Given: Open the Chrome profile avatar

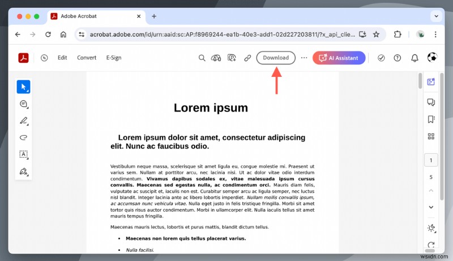Looking at the screenshot, I should pyautogui.click(x=420, y=34).
